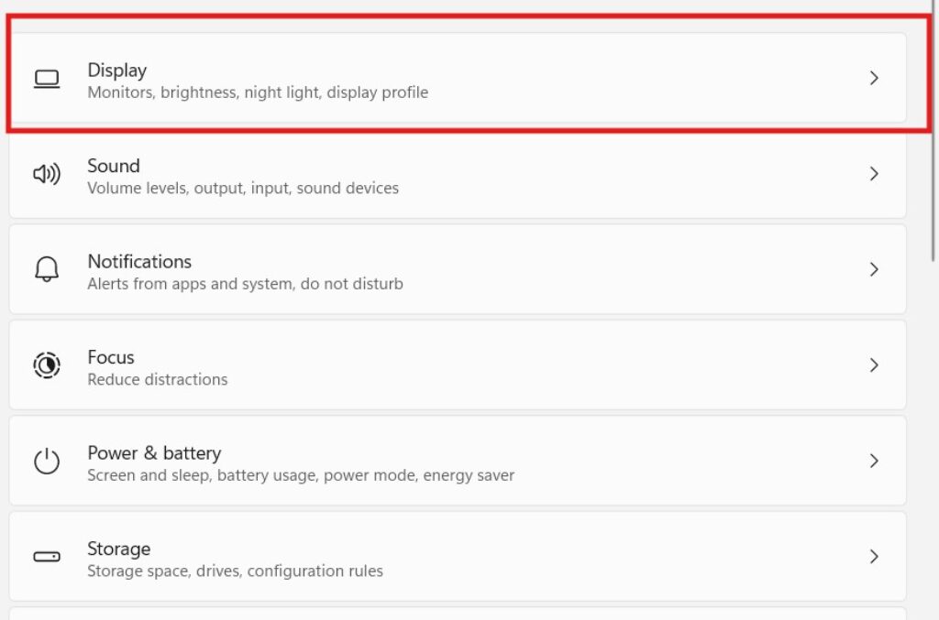Image resolution: width=939 pixels, height=620 pixels.
Task: Expand the Notifications settings chevron
Action: point(874,269)
